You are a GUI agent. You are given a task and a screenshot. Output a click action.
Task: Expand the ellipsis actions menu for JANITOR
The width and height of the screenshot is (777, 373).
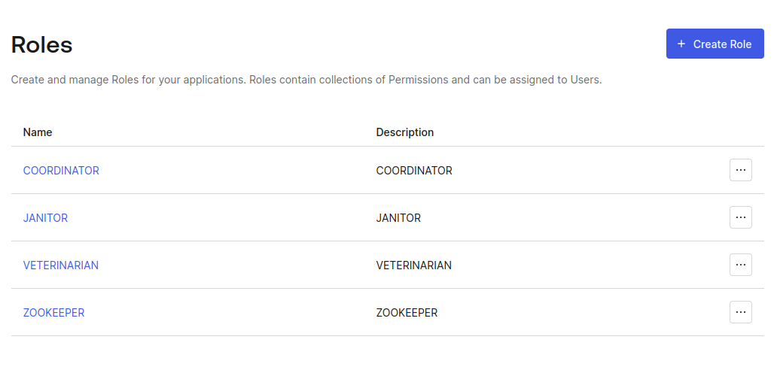coord(740,218)
